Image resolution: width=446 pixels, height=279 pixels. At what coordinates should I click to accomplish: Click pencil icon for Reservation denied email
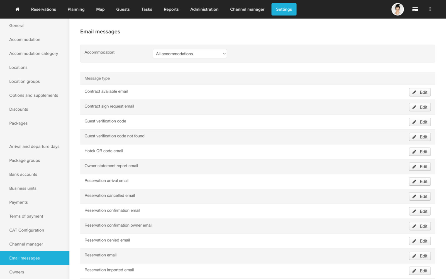point(414,241)
